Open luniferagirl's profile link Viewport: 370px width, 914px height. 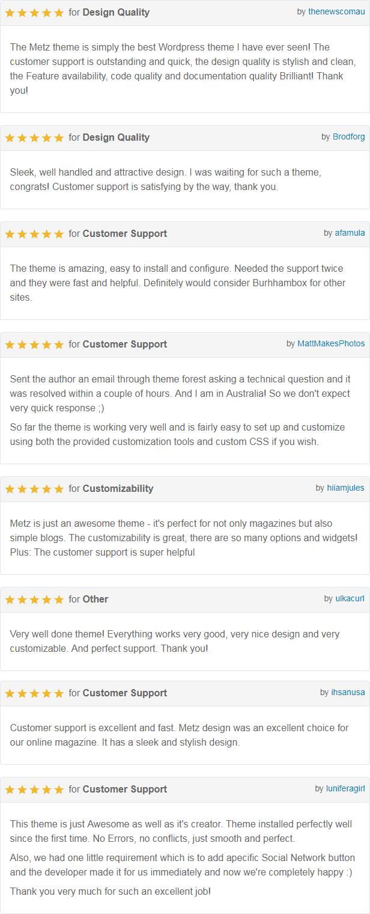345,789
